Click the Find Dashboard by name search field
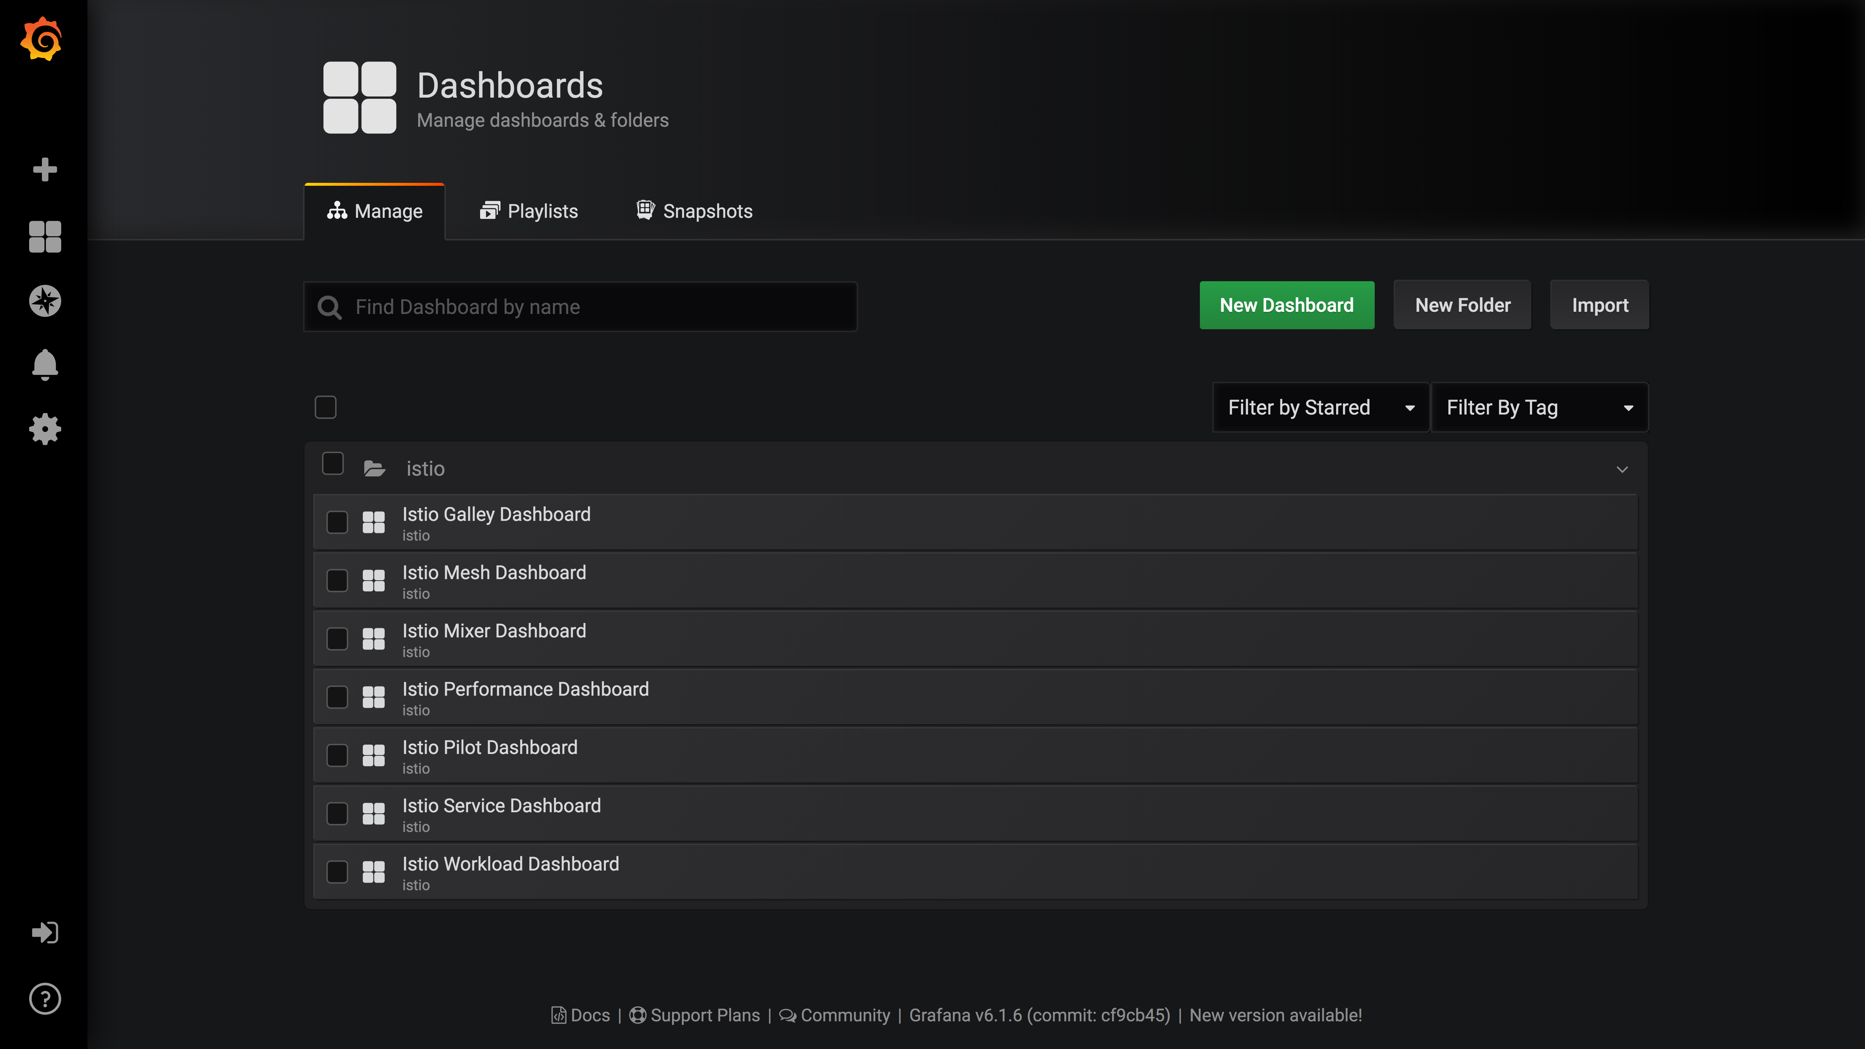The width and height of the screenshot is (1865, 1049). click(580, 306)
